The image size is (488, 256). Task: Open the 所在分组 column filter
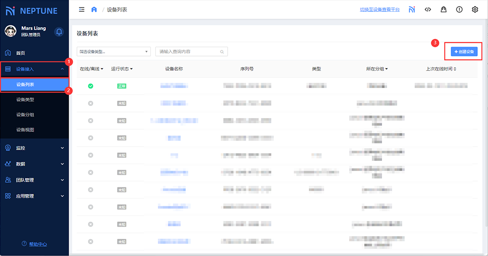(x=377, y=69)
